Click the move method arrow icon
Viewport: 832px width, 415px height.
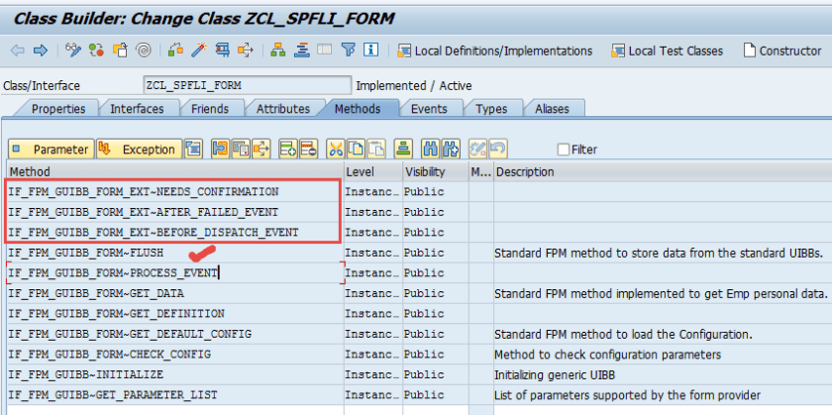(x=261, y=150)
